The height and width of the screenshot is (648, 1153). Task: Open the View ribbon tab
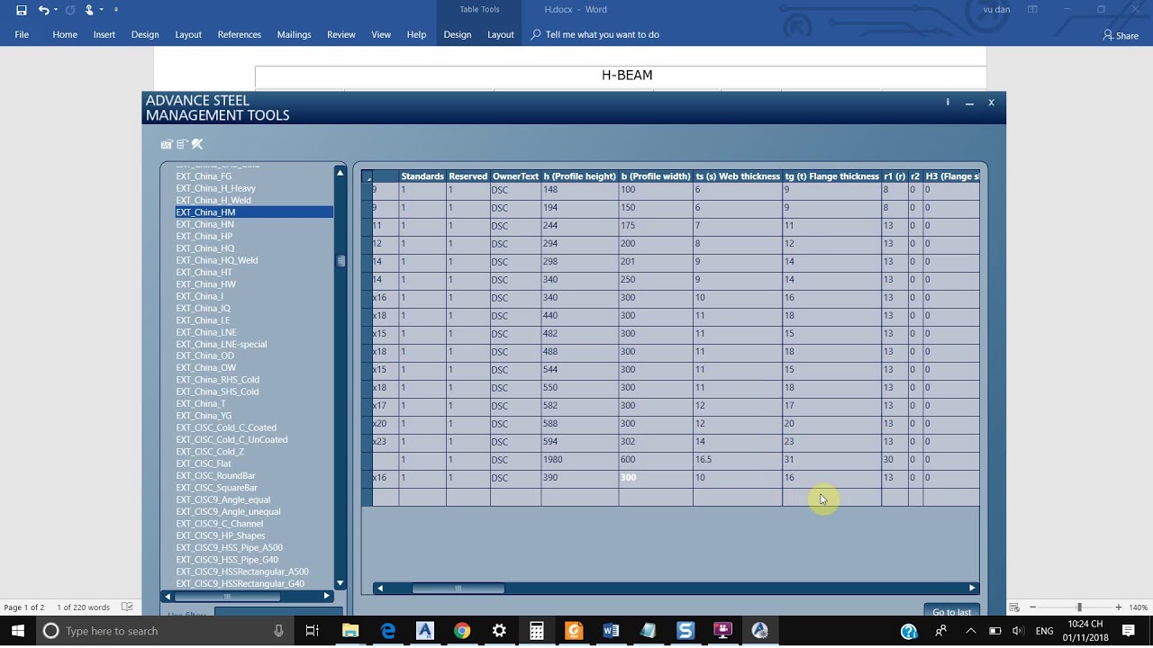click(381, 34)
